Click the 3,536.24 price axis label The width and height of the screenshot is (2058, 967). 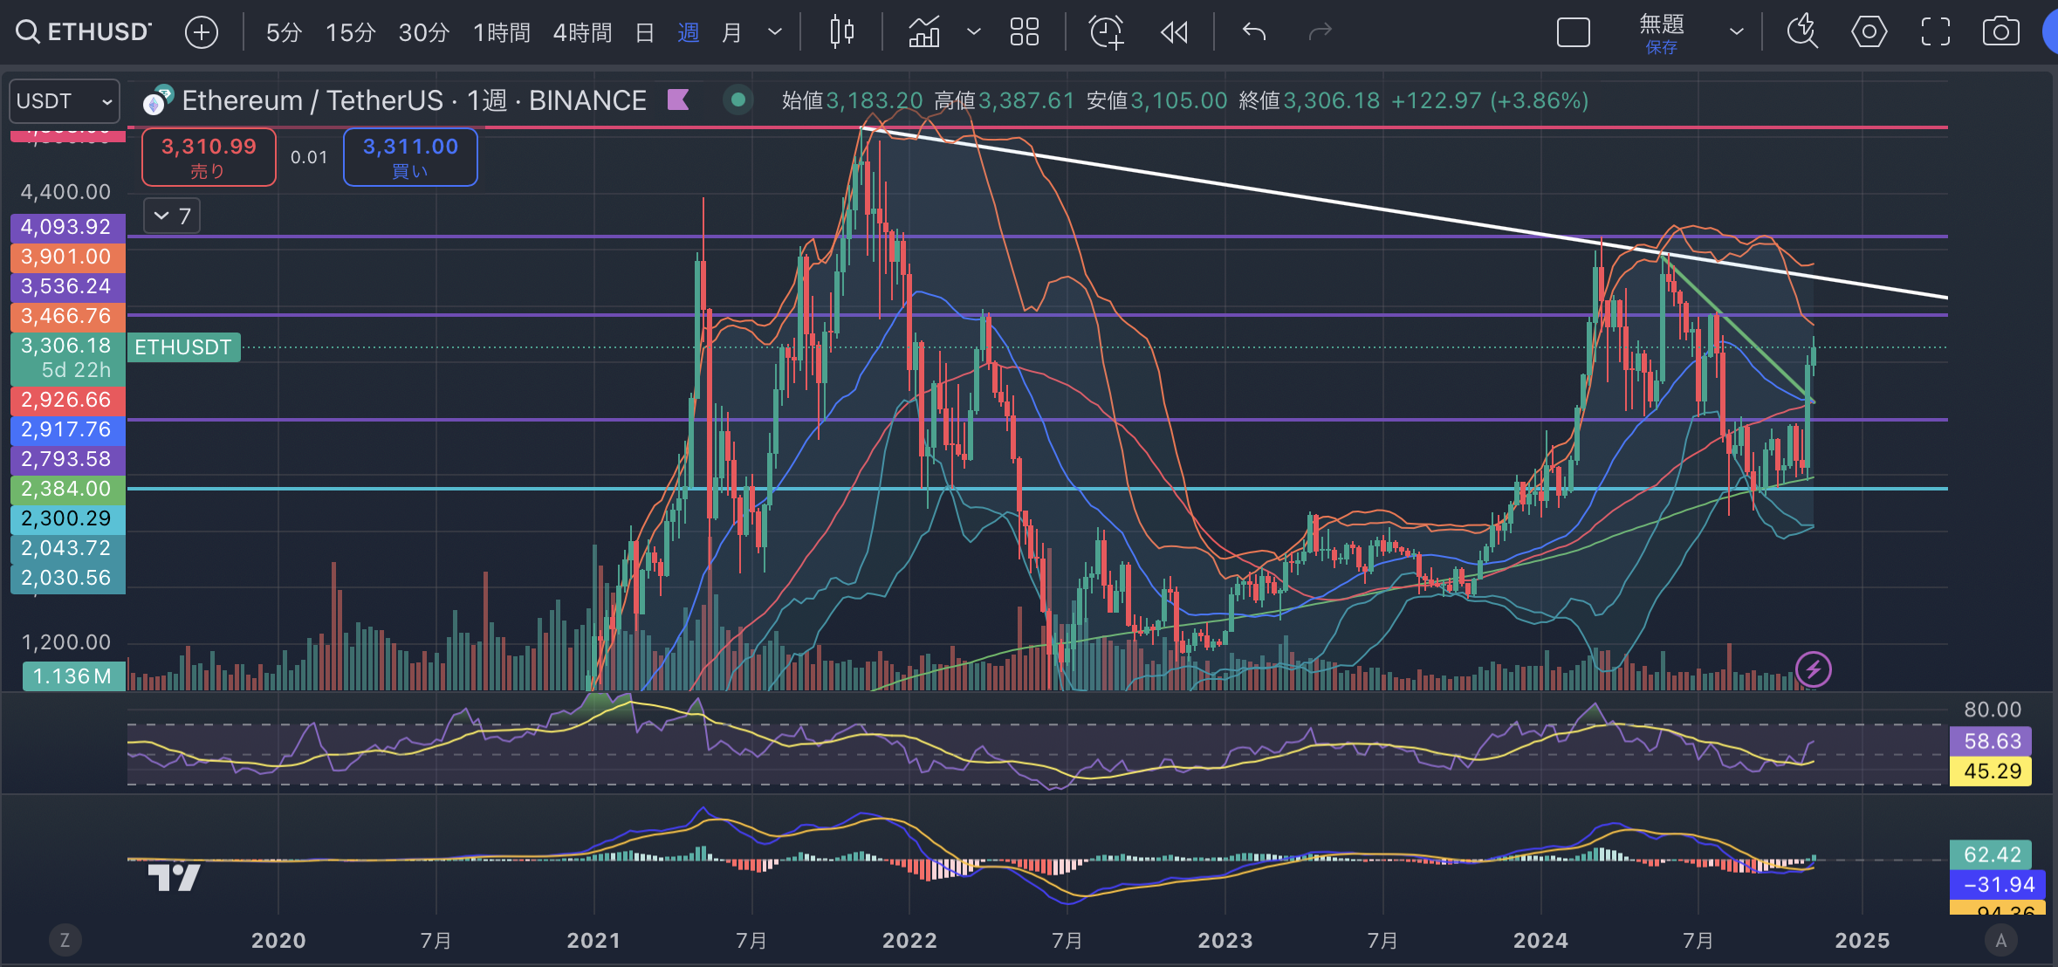coord(67,286)
